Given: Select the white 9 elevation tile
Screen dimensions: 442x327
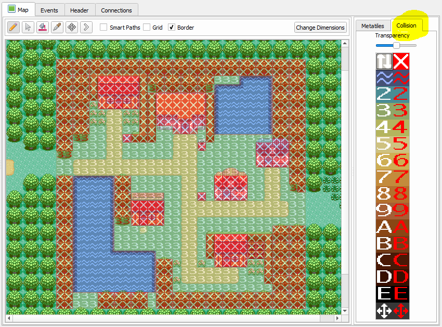Looking at the screenshot, I should [x=384, y=211].
